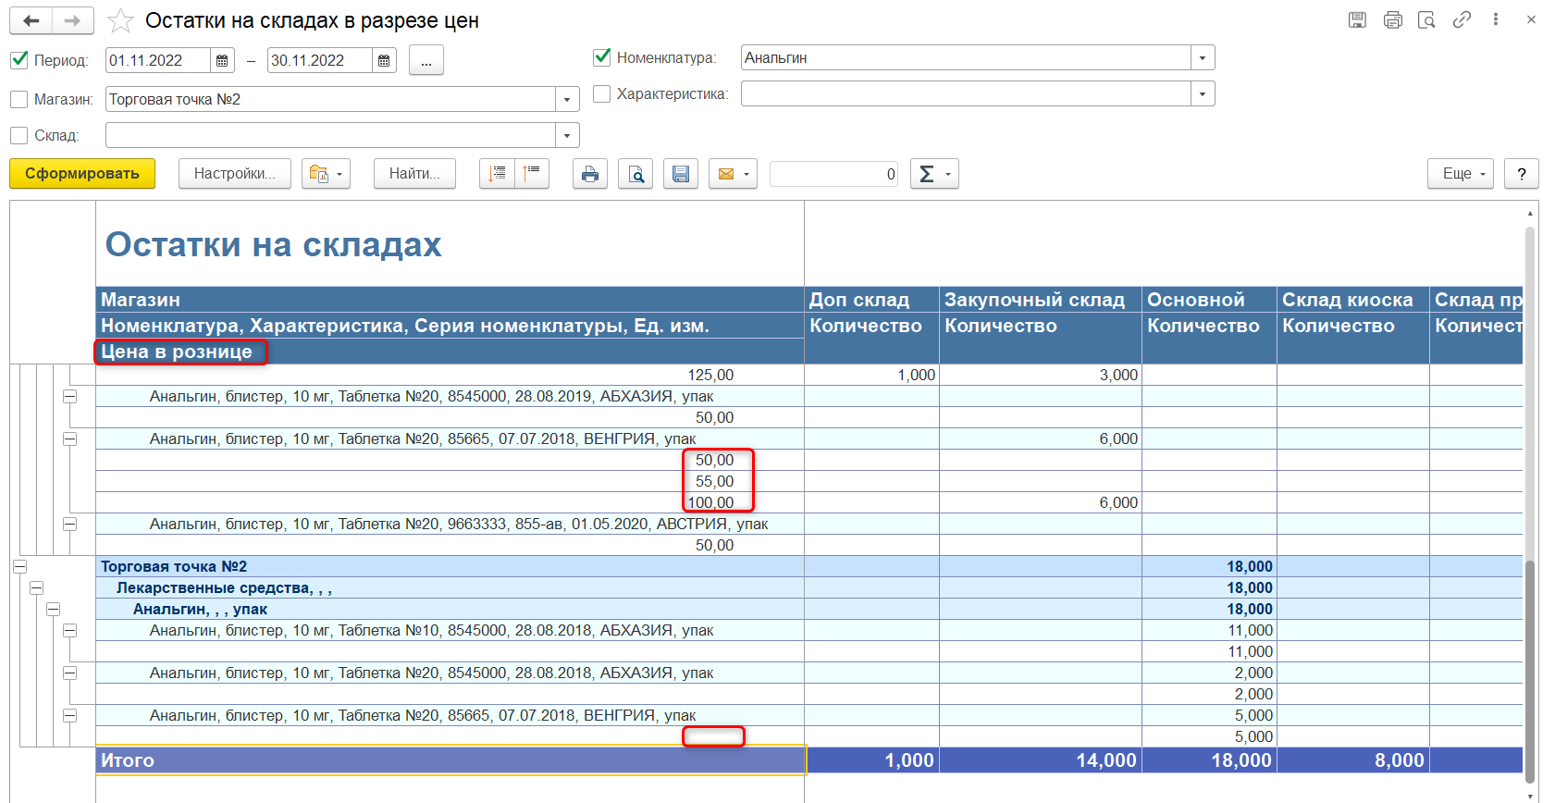Collapse the Торговая точка №2 group
This screenshot has height=803, width=1555.
19,566
